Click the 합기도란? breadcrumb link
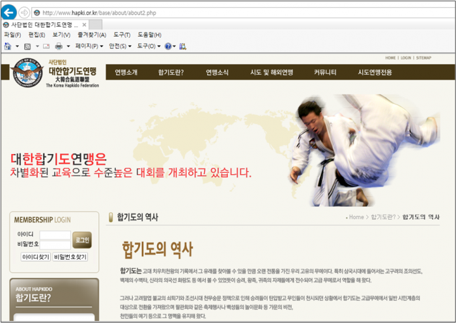 [383, 217]
